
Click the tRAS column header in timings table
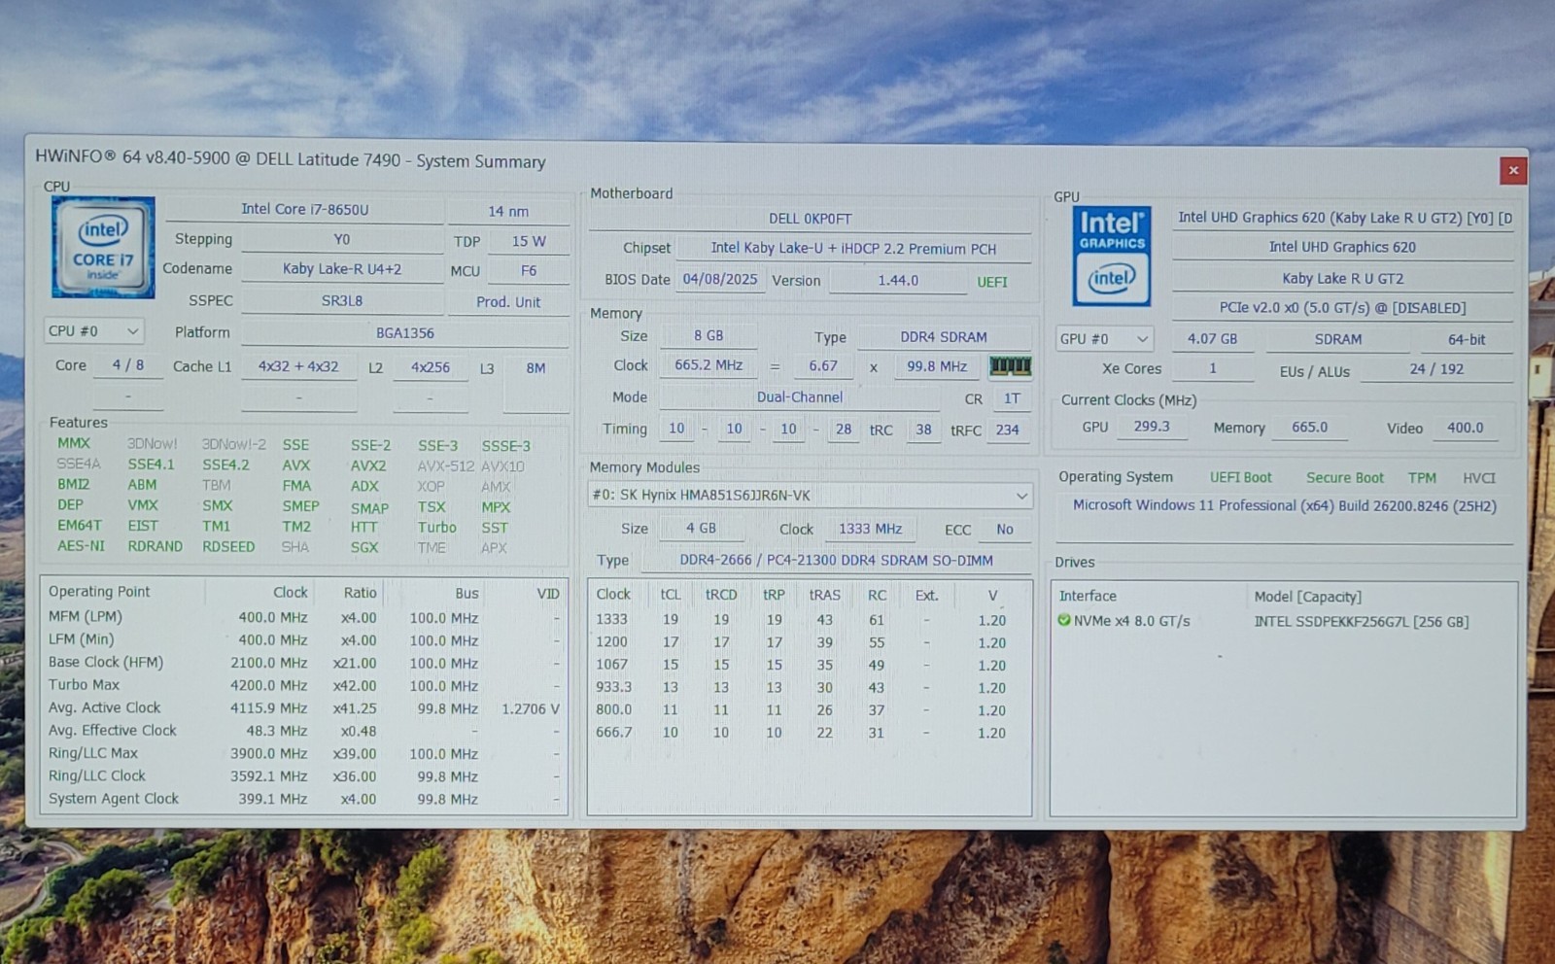coord(825,595)
